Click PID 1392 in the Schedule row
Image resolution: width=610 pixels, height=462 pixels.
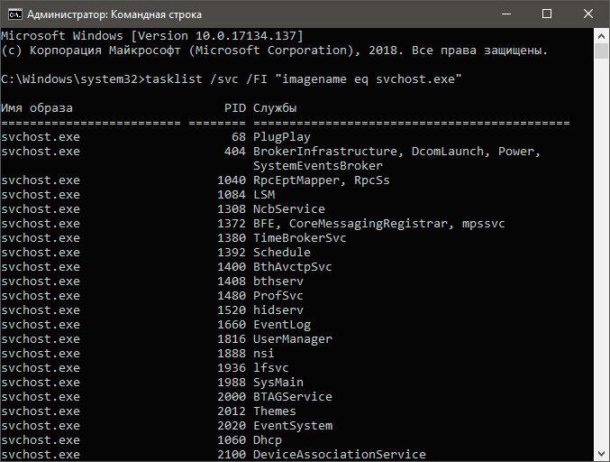pos(232,253)
